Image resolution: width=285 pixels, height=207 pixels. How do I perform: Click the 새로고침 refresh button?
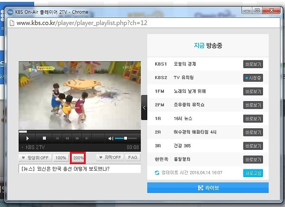click(x=253, y=173)
